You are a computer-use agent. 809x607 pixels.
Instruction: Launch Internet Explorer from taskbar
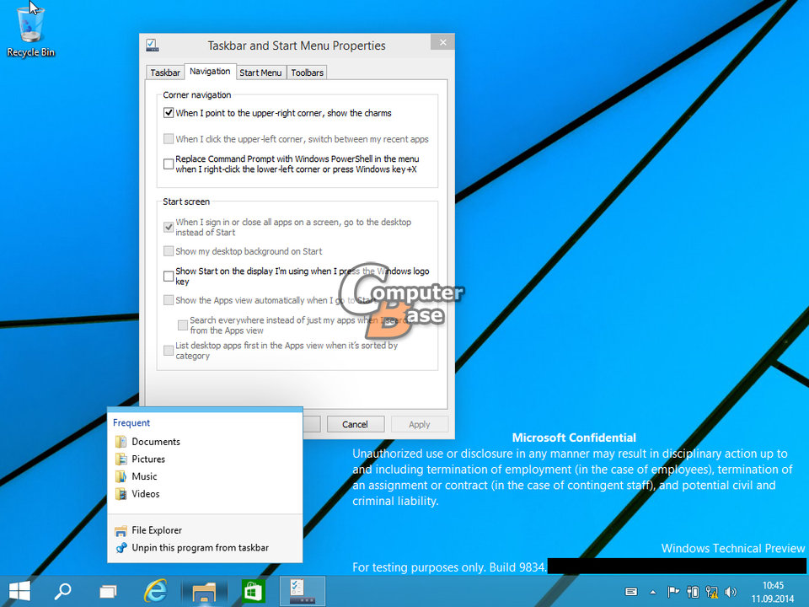point(155,590)
